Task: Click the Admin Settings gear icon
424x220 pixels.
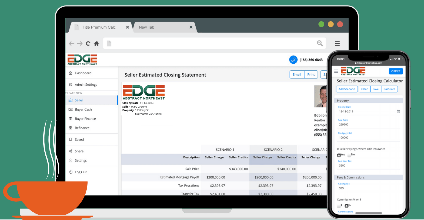Action: pos(71,85)
